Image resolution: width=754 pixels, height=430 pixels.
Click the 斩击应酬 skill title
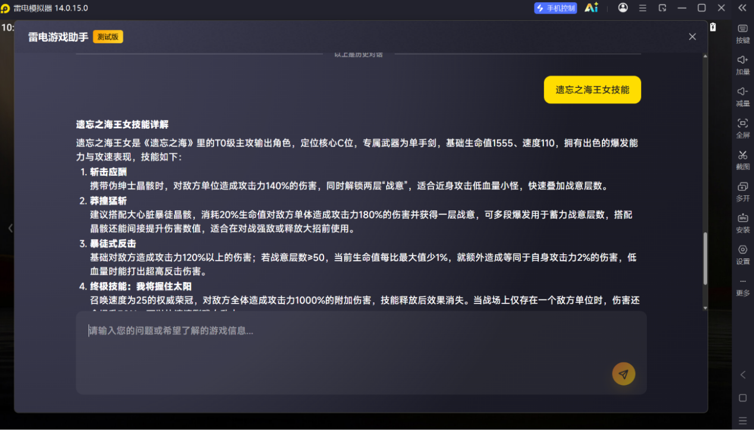point(108,172)
